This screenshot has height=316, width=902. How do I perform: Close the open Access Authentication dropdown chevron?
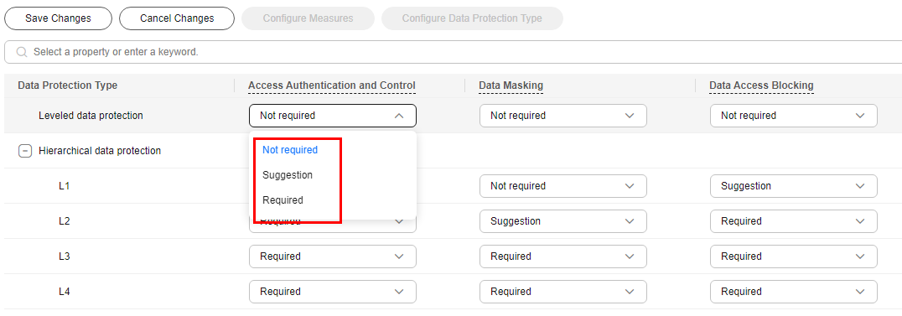point(399,116)
